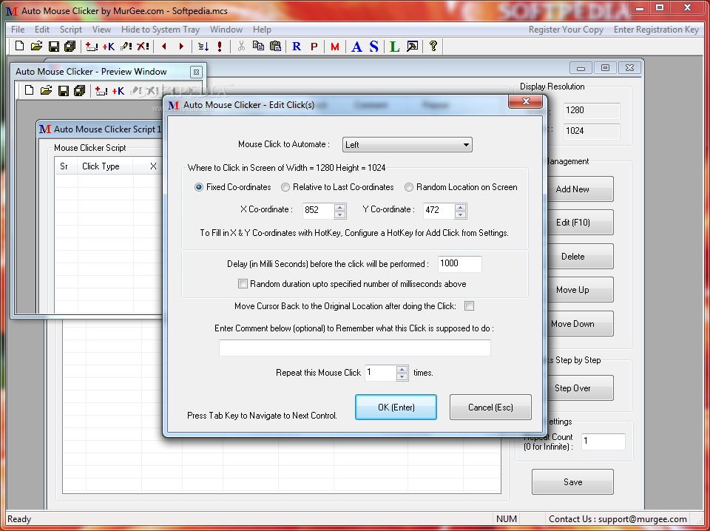Confirm with the OK (Enter) button
Screen dimensions: 710x531
point(396,407)
